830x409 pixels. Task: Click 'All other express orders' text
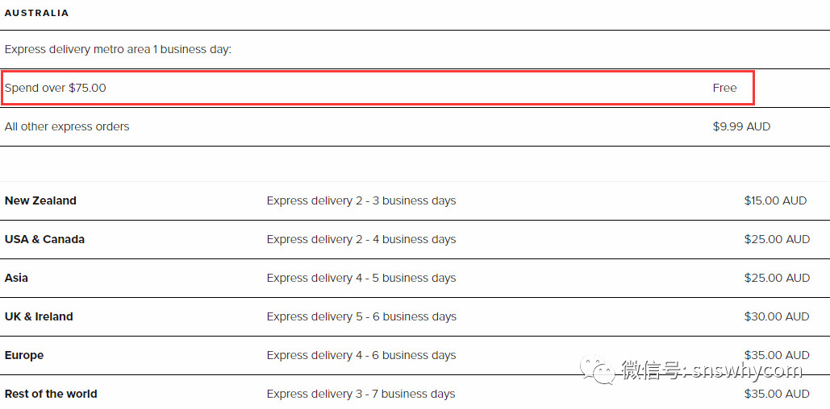click(67, 126)
